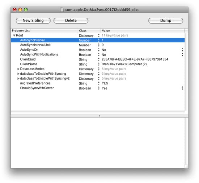Click the 3 key/value pairs text
This screenshot has height=183, width=199.
tap(114, 74)
